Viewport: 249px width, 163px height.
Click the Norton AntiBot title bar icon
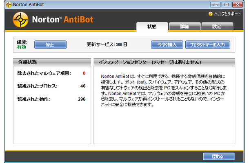pos(9,4)
